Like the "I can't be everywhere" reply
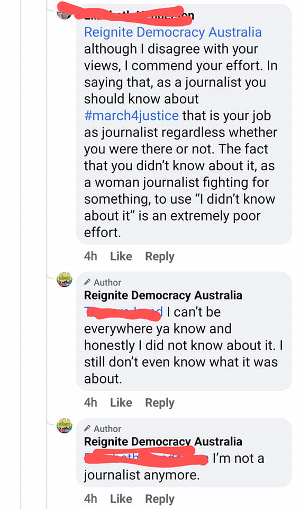 [121, 402]
